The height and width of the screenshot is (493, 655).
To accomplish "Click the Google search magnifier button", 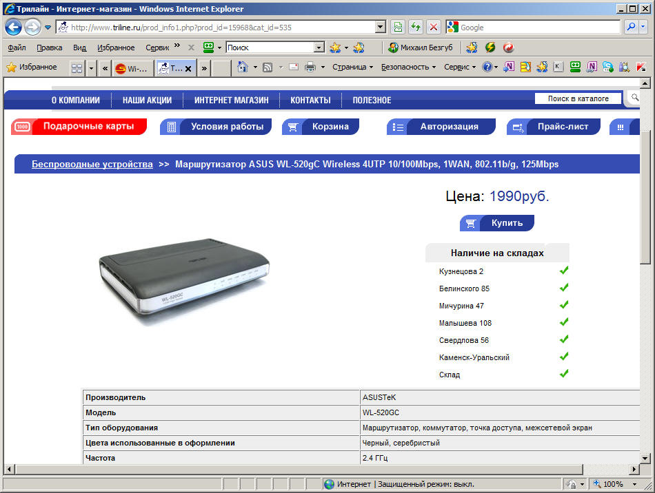I will (x=631, y=28).
